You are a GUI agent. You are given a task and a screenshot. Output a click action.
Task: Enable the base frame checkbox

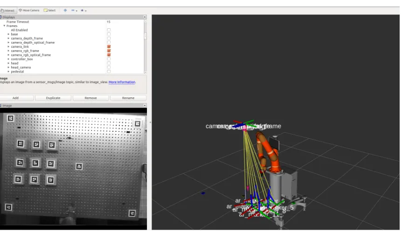pyautogui.click(x=109, y=34)
